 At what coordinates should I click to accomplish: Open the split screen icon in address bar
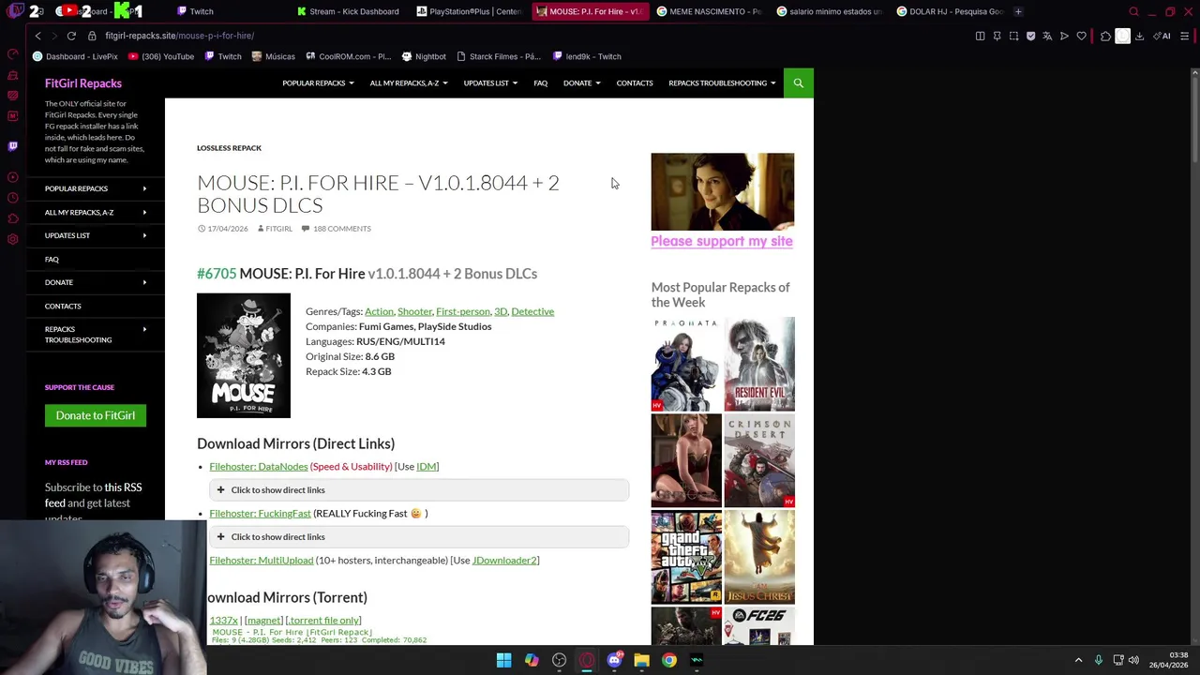(x=981, y=36)
